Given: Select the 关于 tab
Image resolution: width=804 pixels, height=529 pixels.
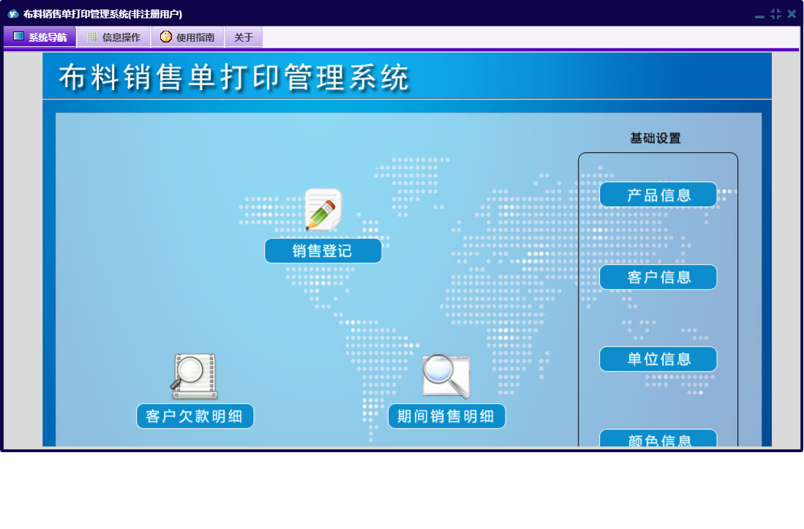Looking at the screenshot, I should tap(244, 37).
